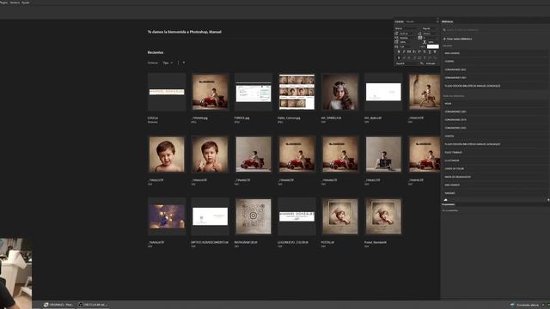The width and height of the screenshot is (550, 309).
Task: Open the Regular font style dropdown
Action: [430, 28]
